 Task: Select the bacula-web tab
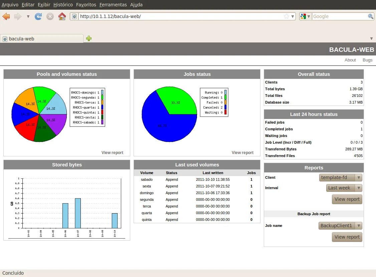pyautogui.click(x=42, y=39)
